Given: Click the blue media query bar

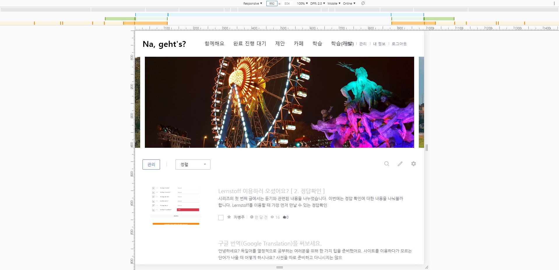Looking at the screenshot, I should tap(279, 15).
